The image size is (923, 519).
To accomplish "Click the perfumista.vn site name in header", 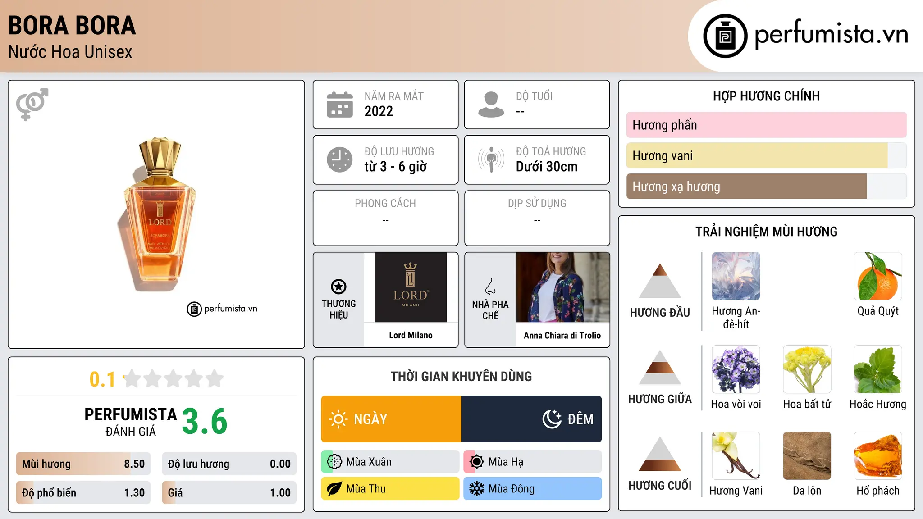I will pos(831,34).
